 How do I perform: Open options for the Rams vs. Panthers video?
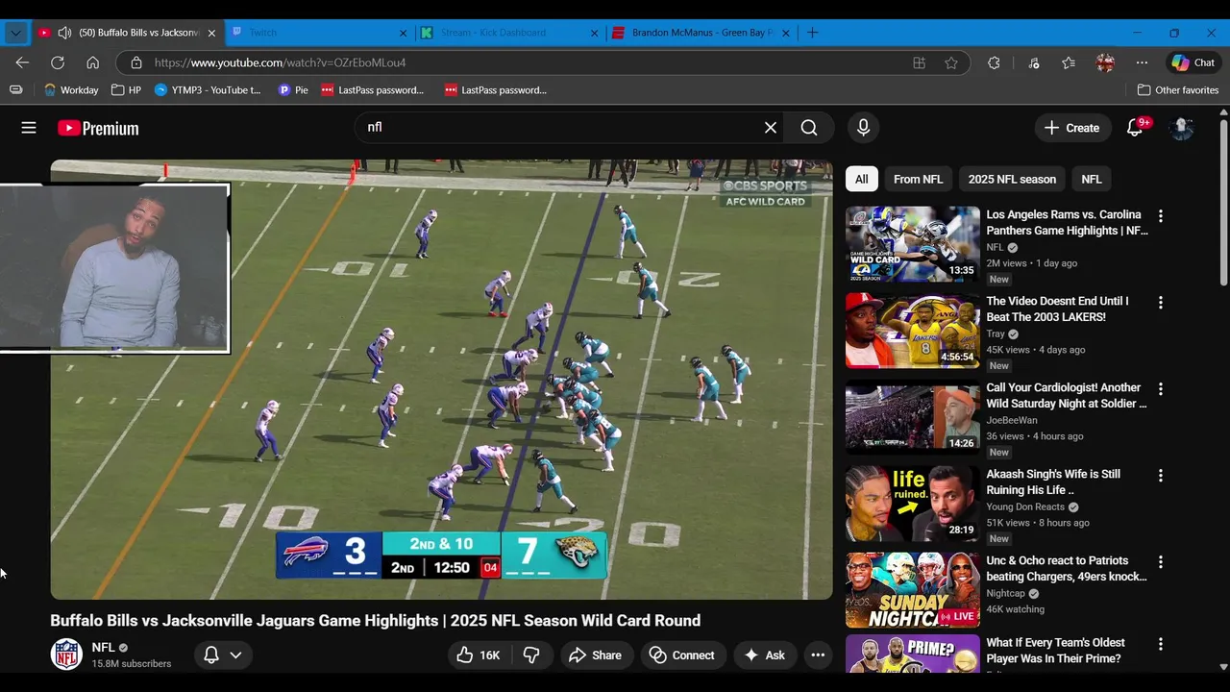(1161, 216)
